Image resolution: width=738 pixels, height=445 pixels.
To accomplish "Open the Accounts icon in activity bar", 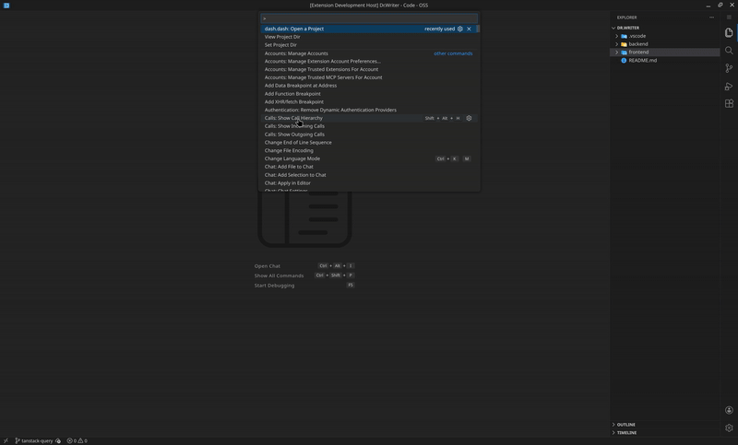I will [x=729, y=410].
